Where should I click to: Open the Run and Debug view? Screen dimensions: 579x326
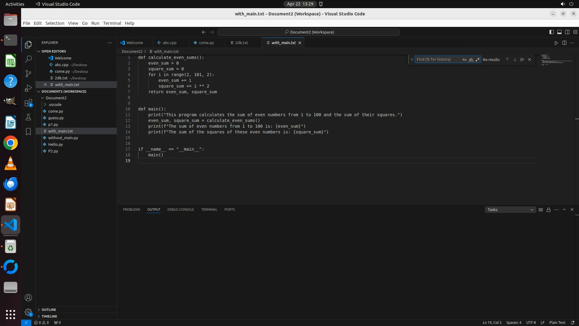point(28,88)
